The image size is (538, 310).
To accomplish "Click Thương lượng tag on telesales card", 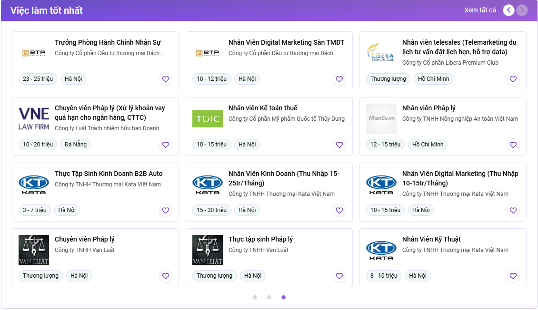I will pos(388,79).
